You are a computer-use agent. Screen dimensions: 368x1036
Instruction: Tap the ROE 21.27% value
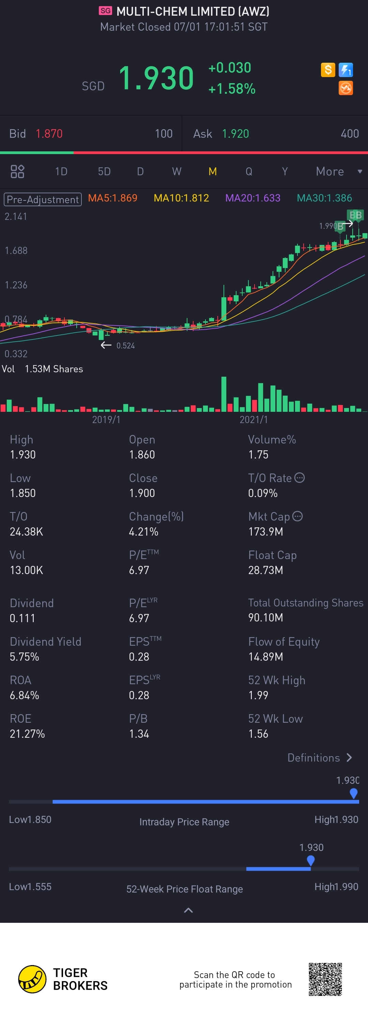27,734
